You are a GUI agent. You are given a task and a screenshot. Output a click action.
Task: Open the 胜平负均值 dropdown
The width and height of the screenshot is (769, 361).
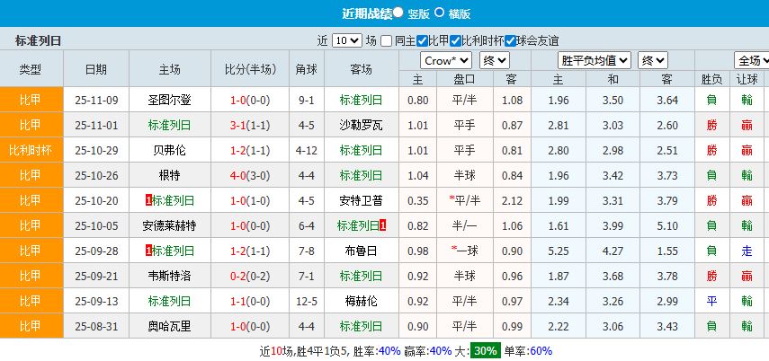[593, 60]
